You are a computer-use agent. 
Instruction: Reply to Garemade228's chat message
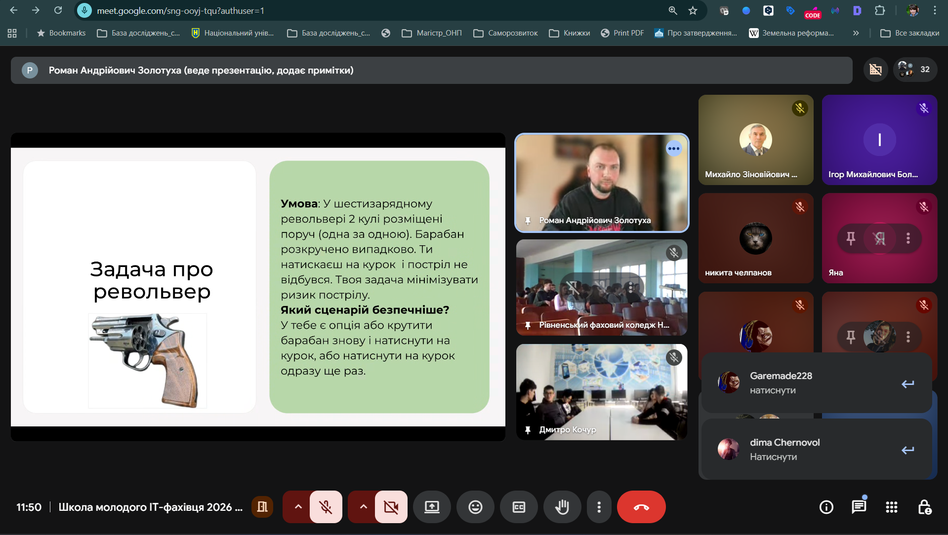click(x=907, y=383)
